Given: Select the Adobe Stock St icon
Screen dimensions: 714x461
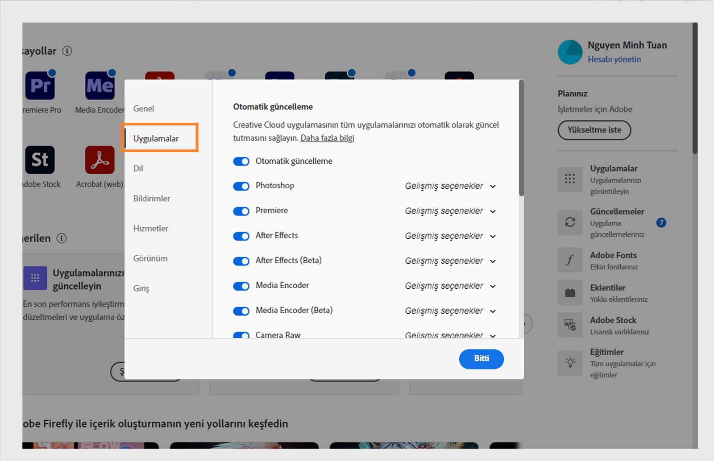Looking at the screenshot, I should pyautogui.click(x=39, y=159).
